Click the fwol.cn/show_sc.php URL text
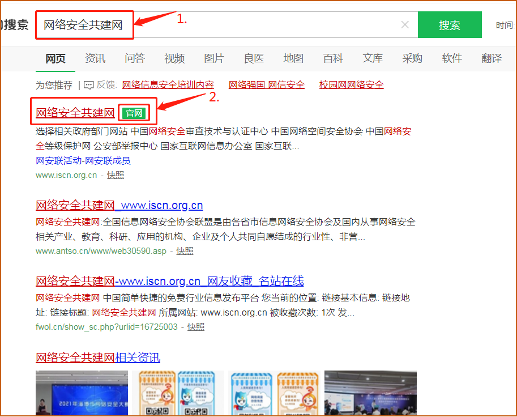This screenshot has height=417, width=517. click(106, 327)
